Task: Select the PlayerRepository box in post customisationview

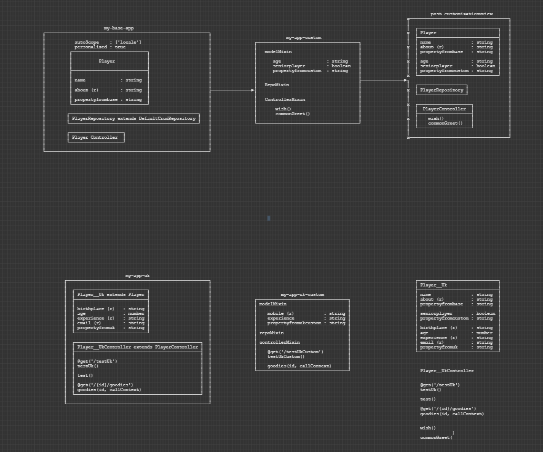Action: point(442,90)
